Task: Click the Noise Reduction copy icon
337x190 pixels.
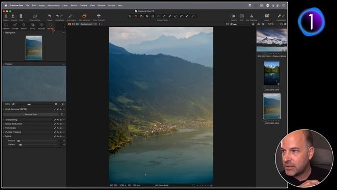Action: click(x=55, y=124)
